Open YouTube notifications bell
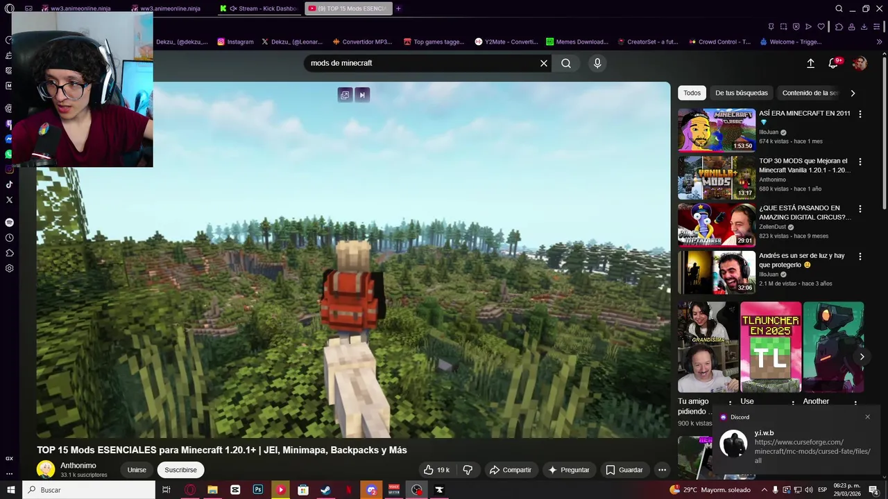The width and height of the screenshot is (888, 499). click(833, 63)
